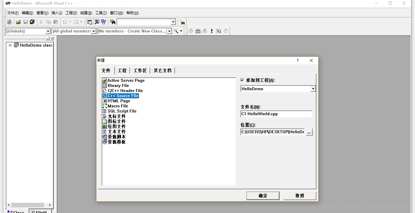This screenshot has height=213, width=415.
Task: Create a new text file from toolbar
Action: pyautogui.click(x=9, y=22)
